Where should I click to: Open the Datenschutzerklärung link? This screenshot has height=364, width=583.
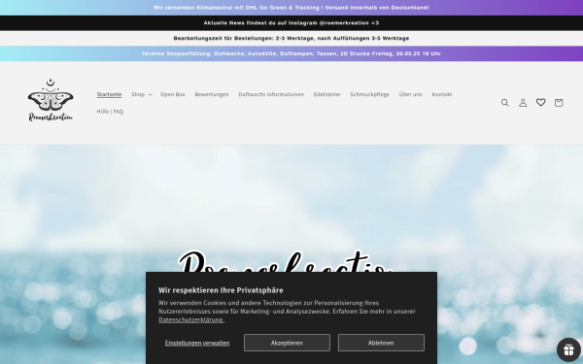(x=191, y=319)
